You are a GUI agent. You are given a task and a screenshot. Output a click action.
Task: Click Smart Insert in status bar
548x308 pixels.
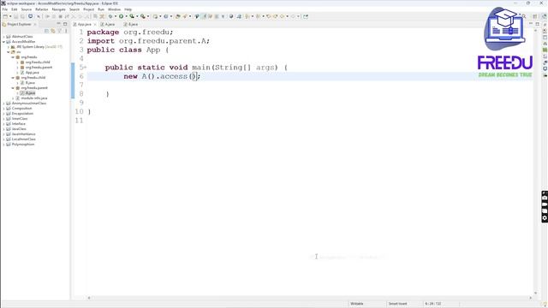click(x=397, y=304)
